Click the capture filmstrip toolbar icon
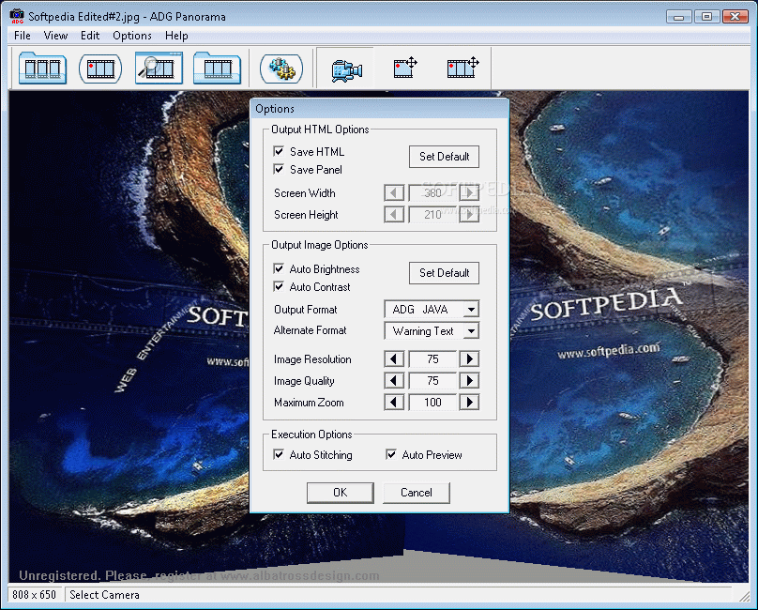Screen dimensions: 758x610 pos(100,69)
